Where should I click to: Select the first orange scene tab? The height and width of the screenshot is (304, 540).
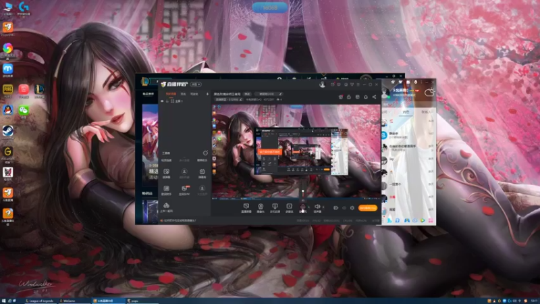coord(171,94)
